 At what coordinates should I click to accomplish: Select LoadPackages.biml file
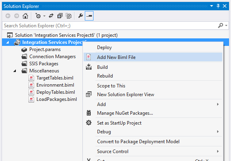pyautogui.click(x=57, y=99)
